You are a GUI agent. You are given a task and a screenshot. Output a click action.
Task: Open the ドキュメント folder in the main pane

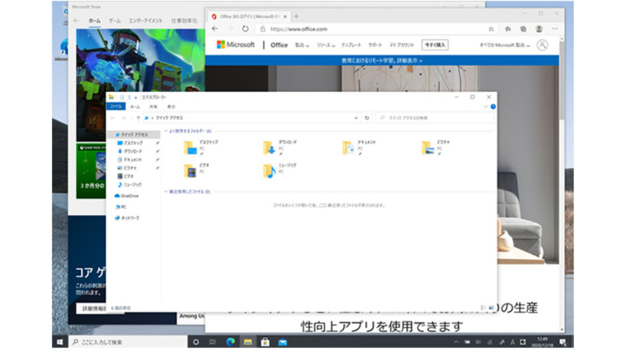(x=359, y=148)
